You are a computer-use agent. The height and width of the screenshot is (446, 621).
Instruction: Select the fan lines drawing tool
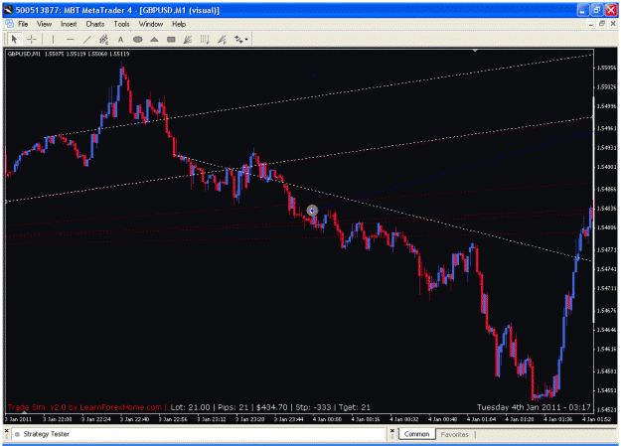pos(188,39)
